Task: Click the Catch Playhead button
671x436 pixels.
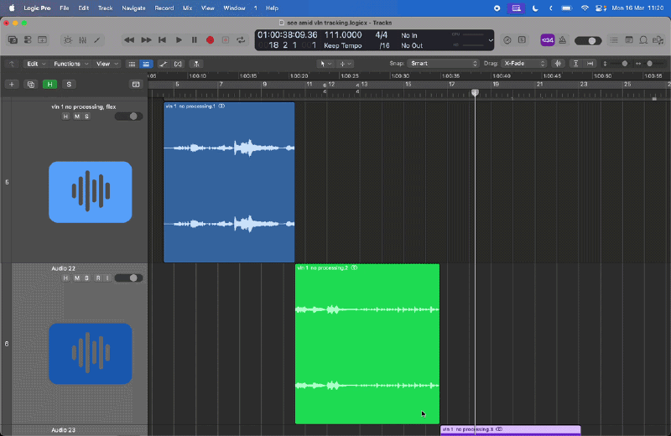Action: [196, 64]
